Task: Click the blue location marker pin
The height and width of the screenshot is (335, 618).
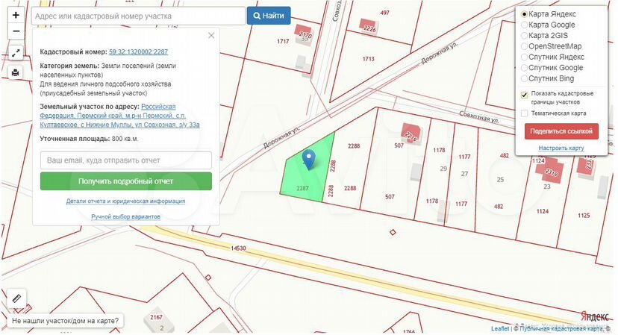Action: (x=308, y=159)
